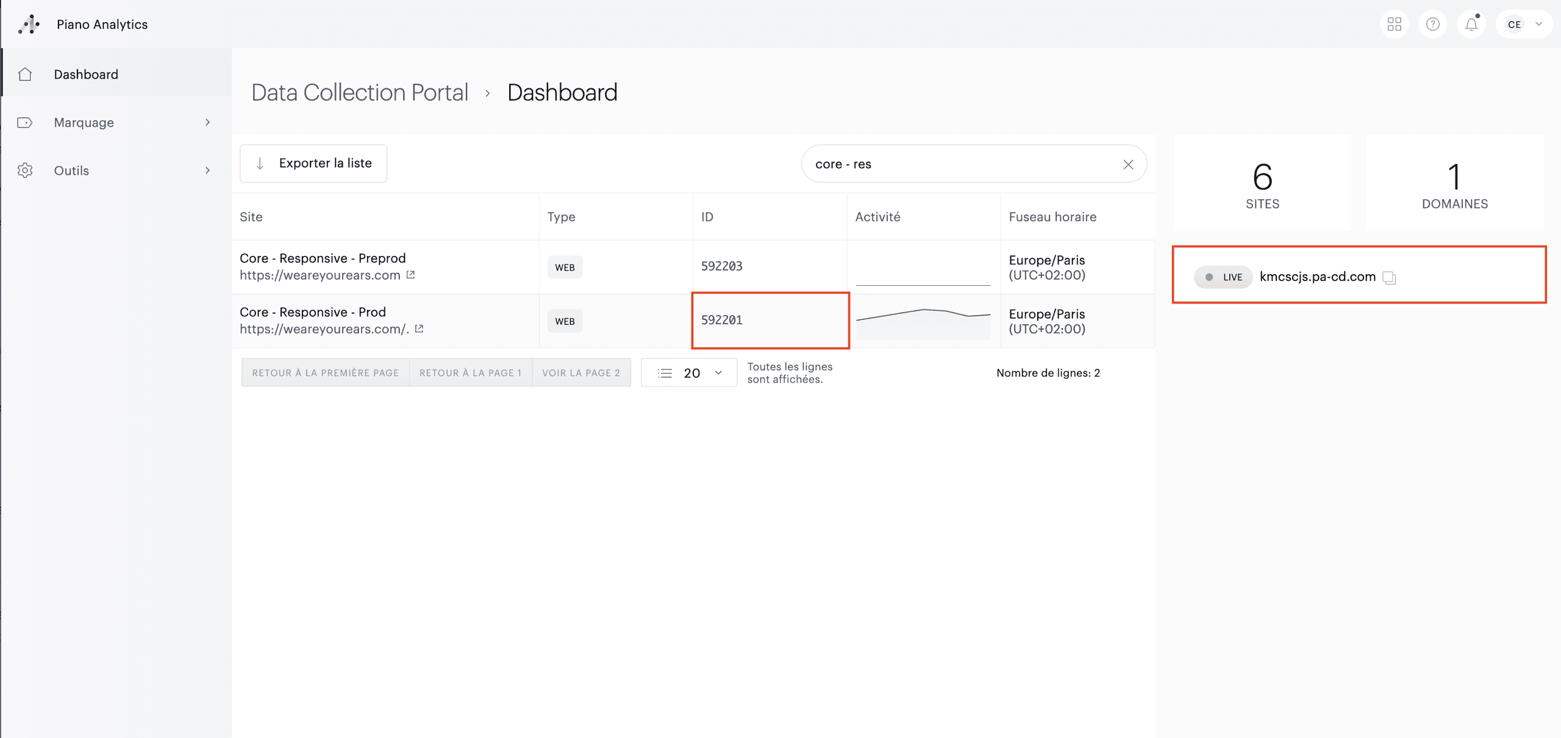
Task: Click the Prod site activity sparkline
Action: click(x=923, y=322)
